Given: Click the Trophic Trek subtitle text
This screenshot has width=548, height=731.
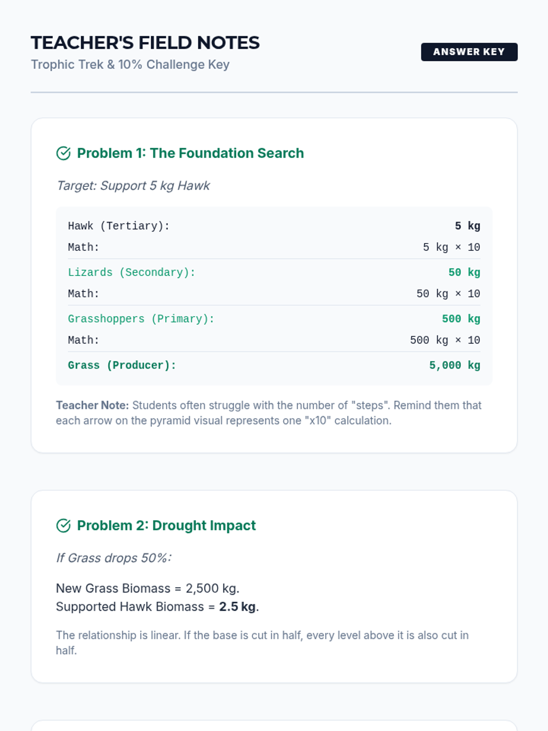Looking at the screenshot, I should pyautogui.click(x=130, y=65).
